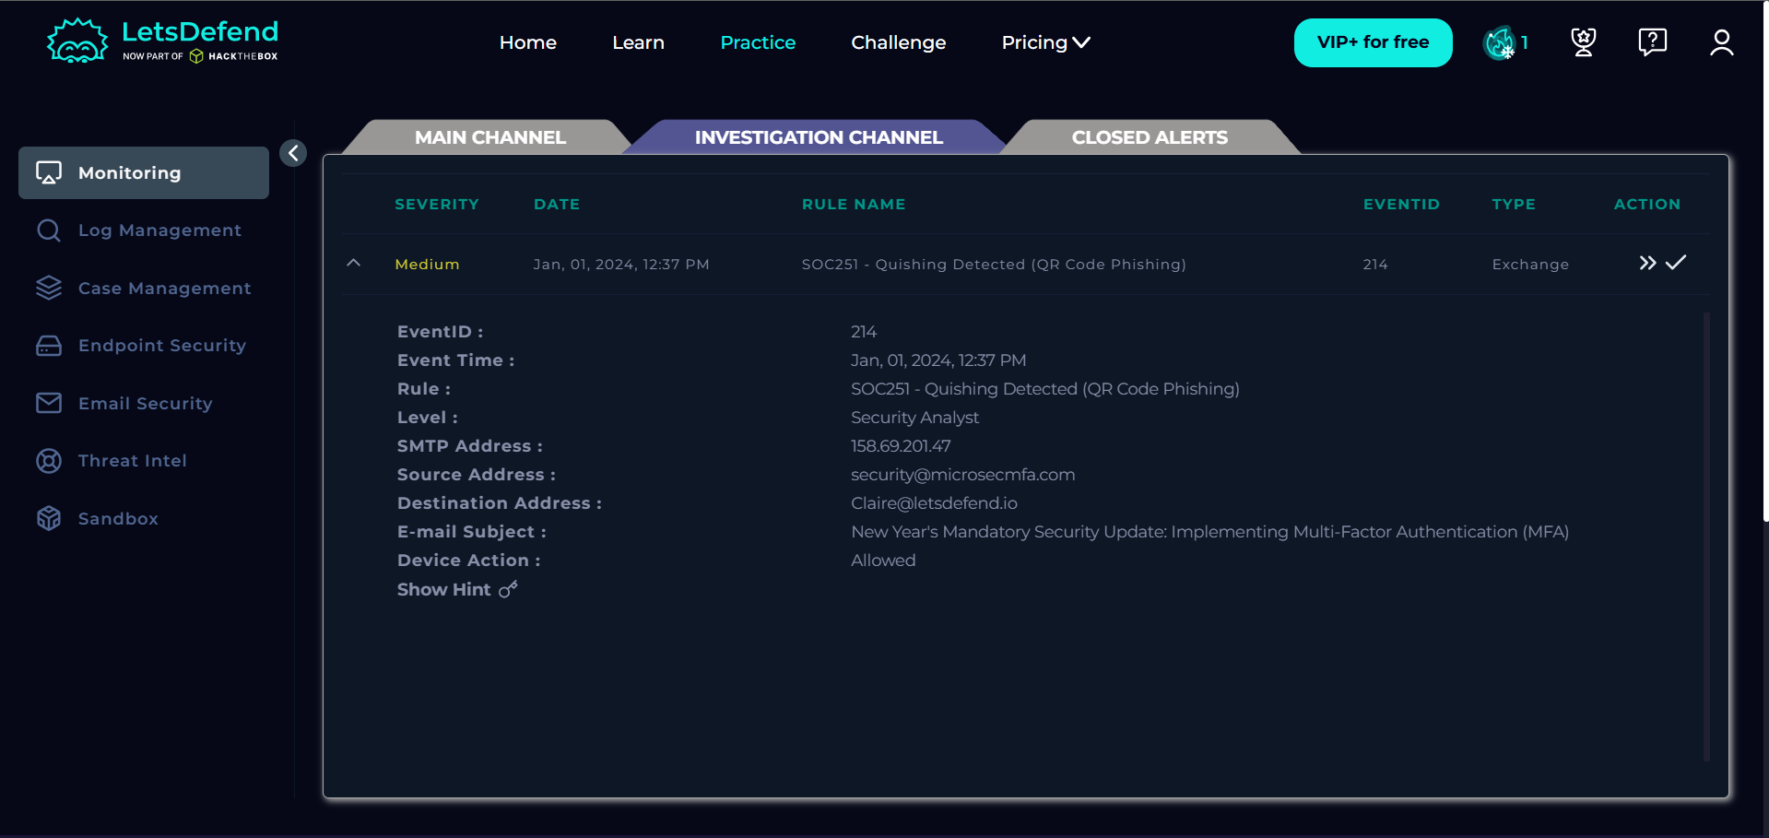
Task: Open Email Security envelope icon
Action: tap(49, 403)
